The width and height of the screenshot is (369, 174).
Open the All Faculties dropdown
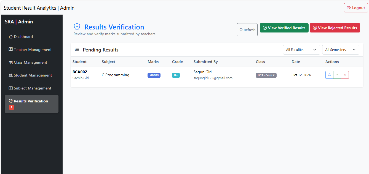[301, 50]
